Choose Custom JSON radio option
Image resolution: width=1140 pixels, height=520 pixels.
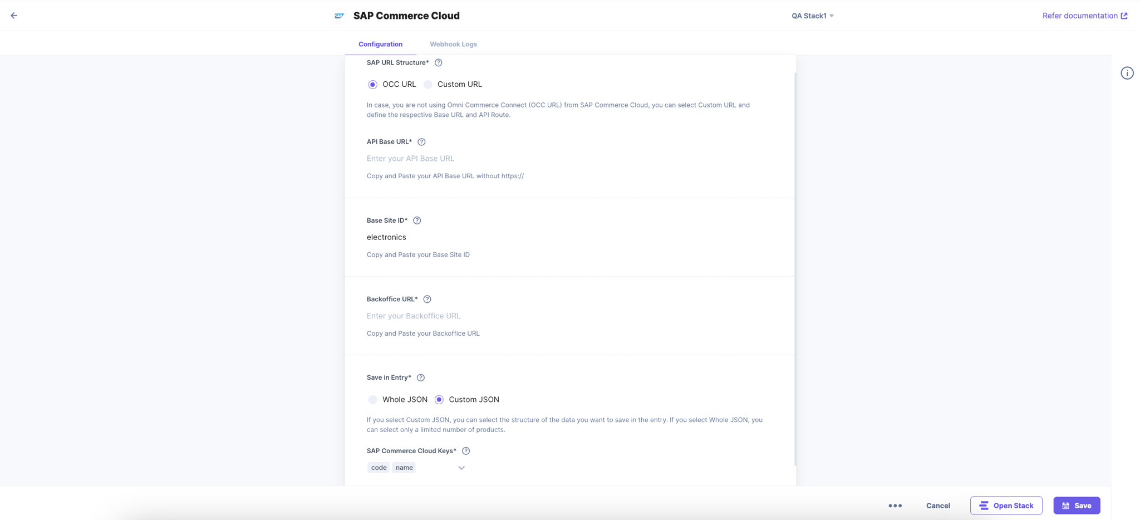(439, 400)
